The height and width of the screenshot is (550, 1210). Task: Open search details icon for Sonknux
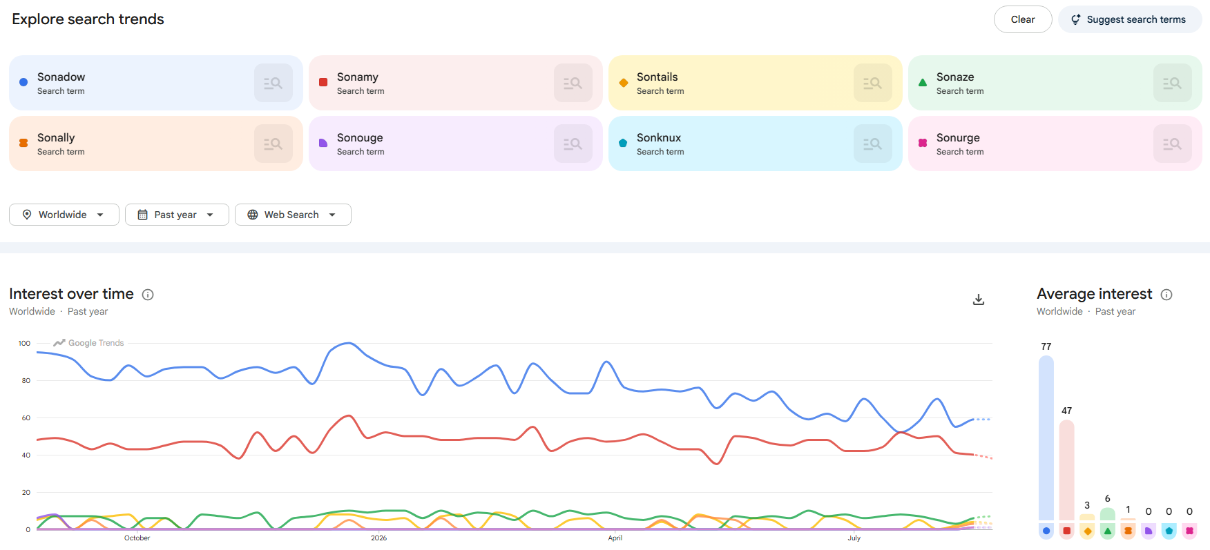click(873, 144)
